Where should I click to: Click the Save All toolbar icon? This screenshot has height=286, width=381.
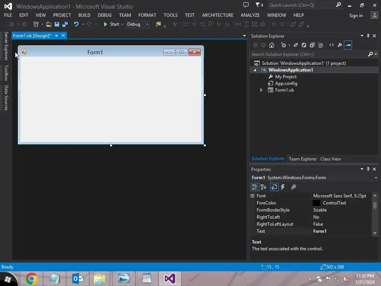click(x=65, y=24)
